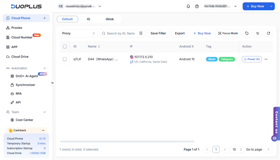The height and width of the screenshot is (160, 280).
Task: Open the help question mark icon
Action: (197, 6)
